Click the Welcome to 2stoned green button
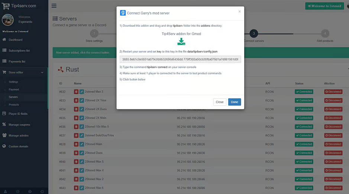 324,6
